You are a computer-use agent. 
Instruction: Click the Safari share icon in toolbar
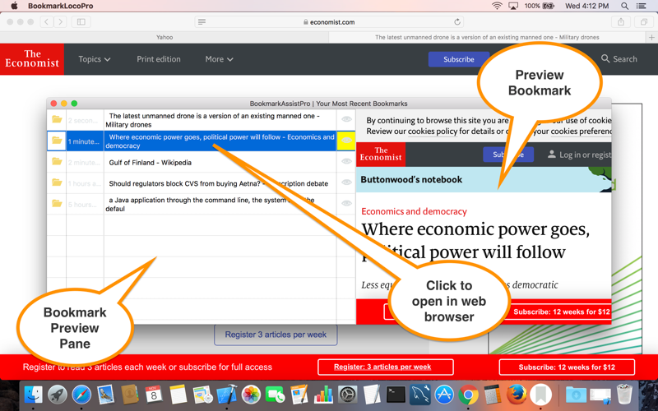pyautogui.click(x=621, y=22)
